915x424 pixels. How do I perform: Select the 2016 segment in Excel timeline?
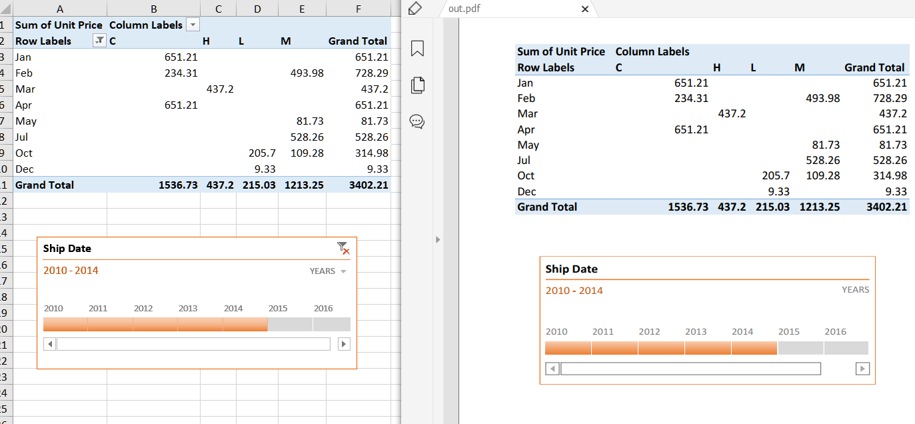[x=331, y=325]
